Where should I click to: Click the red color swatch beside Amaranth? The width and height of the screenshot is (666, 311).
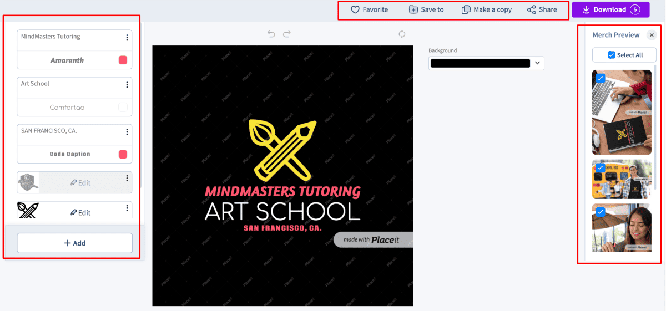coord(123,60)
